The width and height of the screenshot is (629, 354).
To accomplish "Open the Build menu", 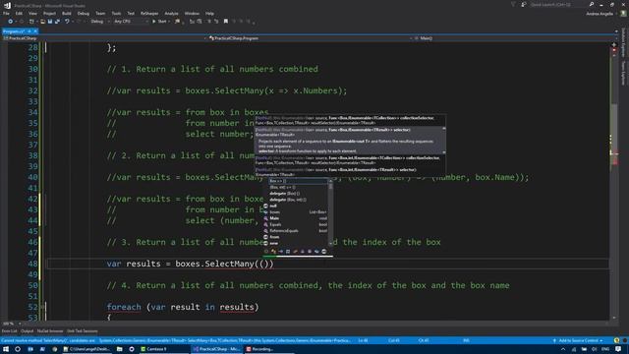I will 67,13.
